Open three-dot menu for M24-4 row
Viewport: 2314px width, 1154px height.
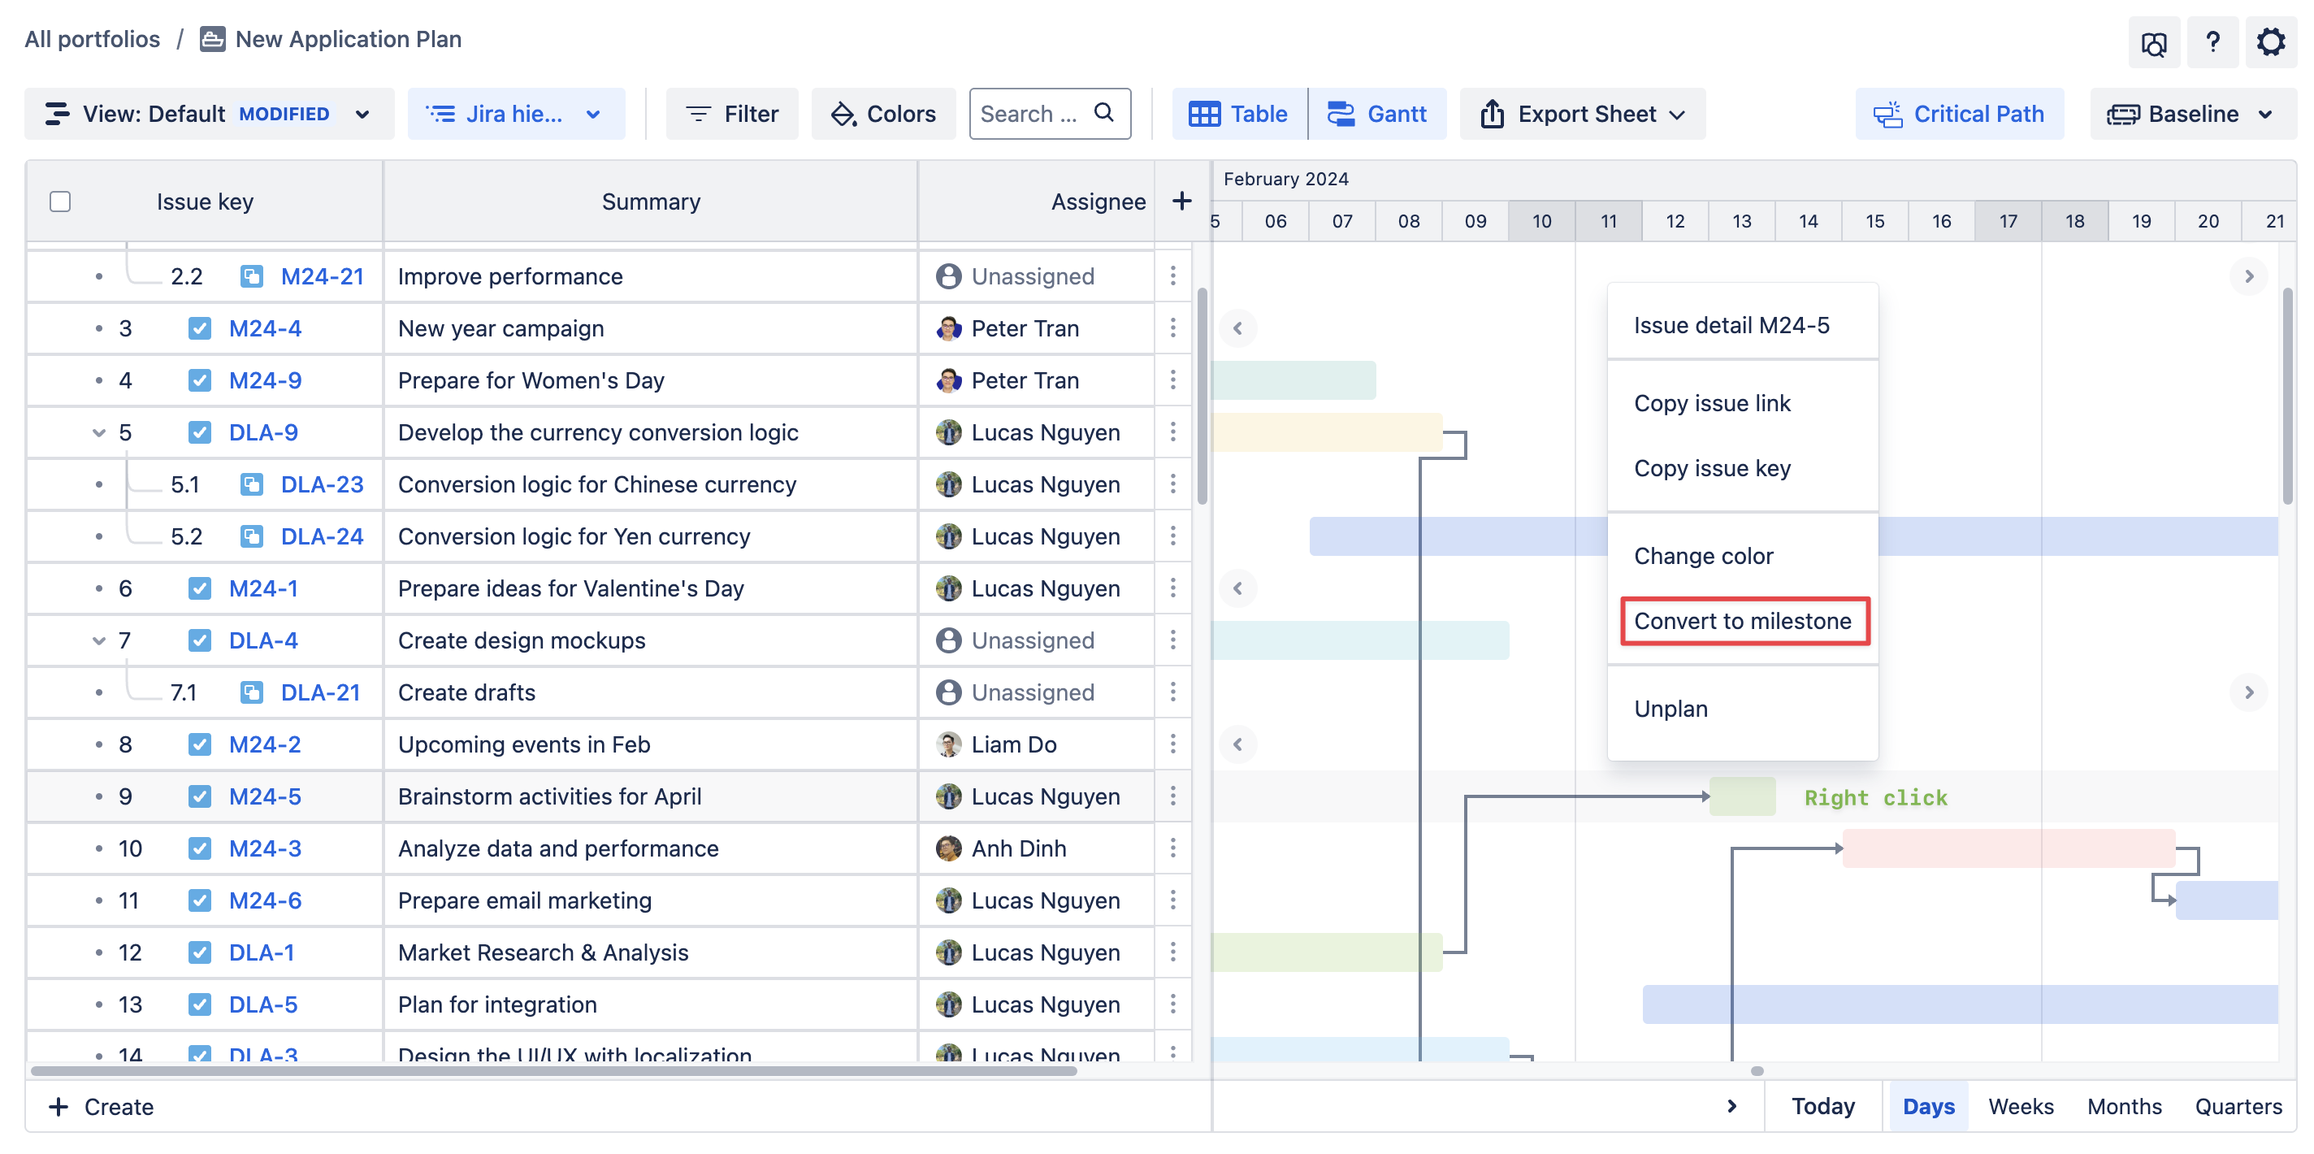[1172, 328]
